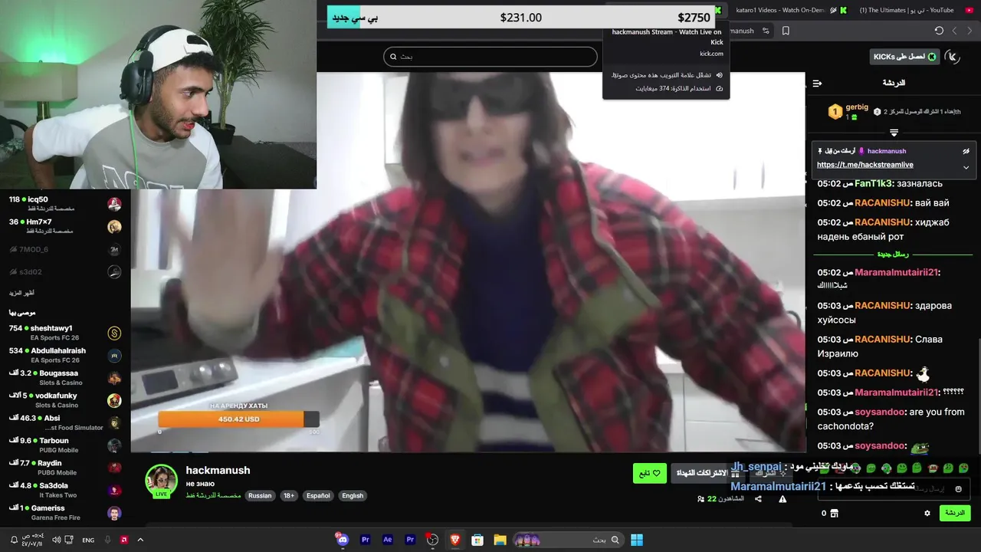Report the stream using warning icon
The image size is (981, 552).
tap(783, 499)
